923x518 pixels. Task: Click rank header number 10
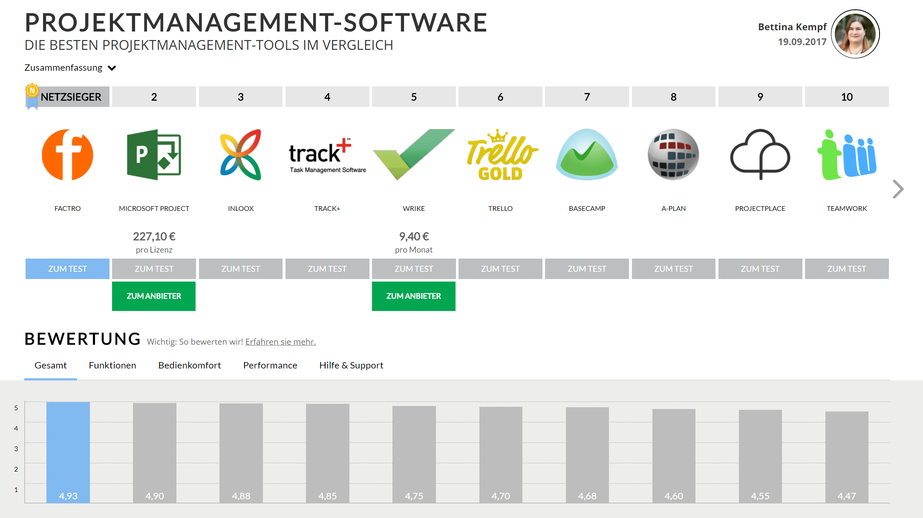847,97
